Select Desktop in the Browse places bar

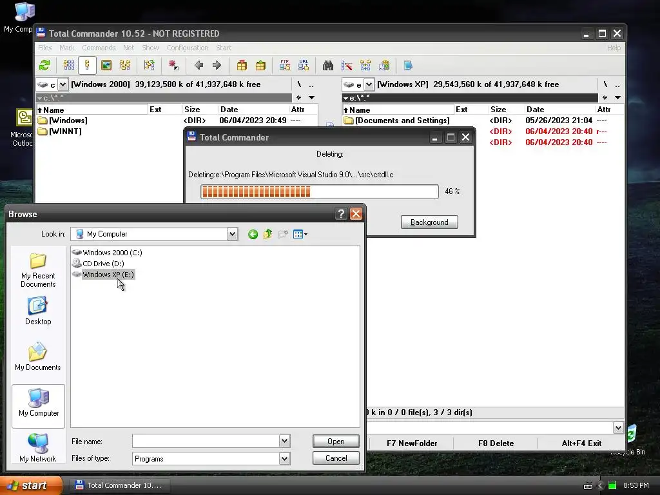[x=38, y=311]
